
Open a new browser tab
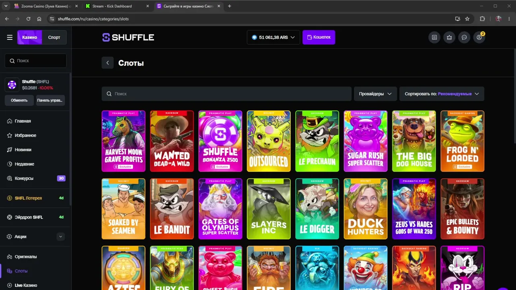229,6
